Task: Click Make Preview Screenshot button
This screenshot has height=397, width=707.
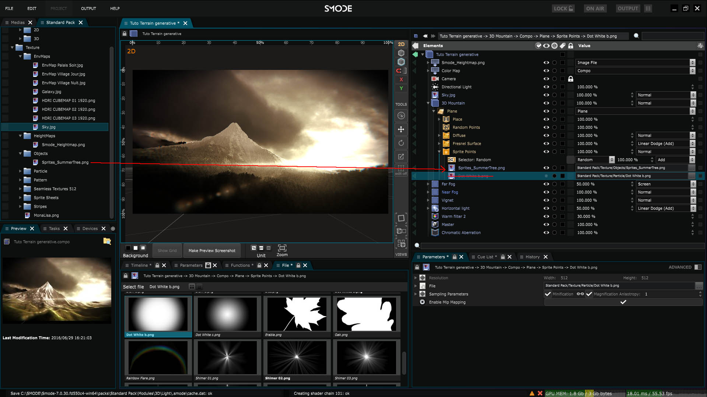Action: click(212, 251)
